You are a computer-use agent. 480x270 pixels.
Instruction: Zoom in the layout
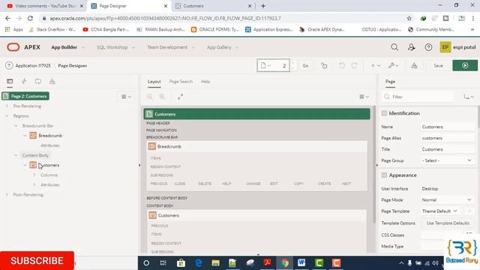162,97
